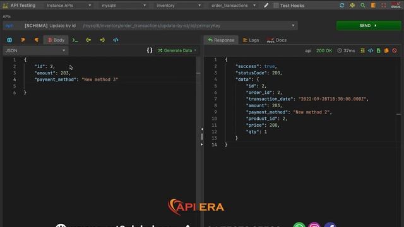The image size is (404, 227).
Task: Click the transaction_date value in response
Action: point(333,99)
